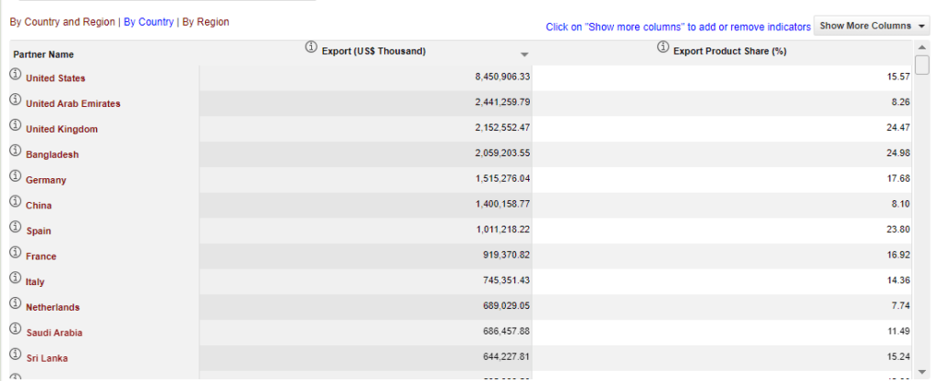Screen dimensions: 937x381
Task: Click info icon beside China
Action: [x=16, y=202]
